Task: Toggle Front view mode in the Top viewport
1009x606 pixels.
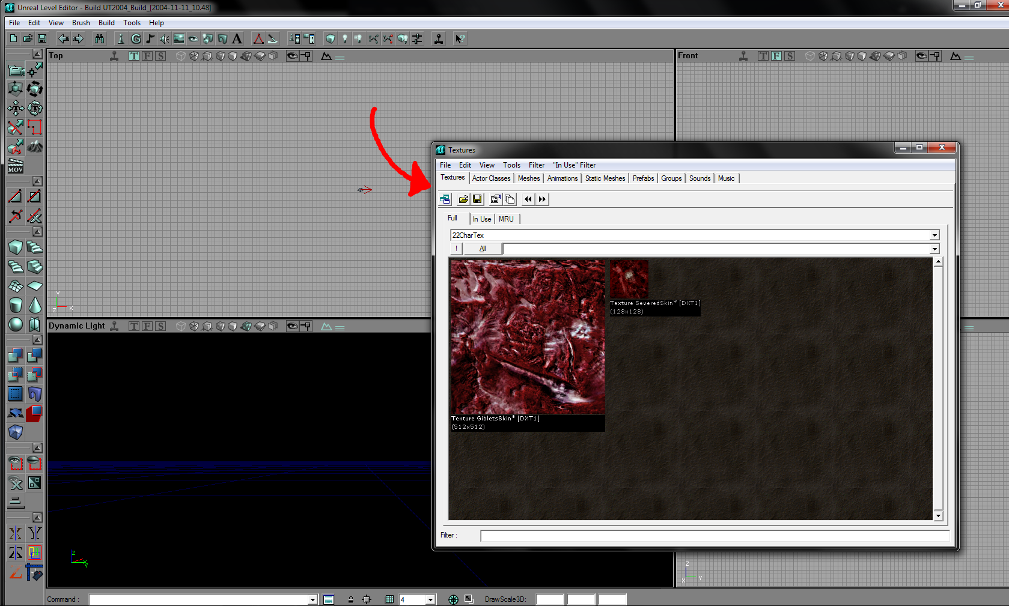Action: [x=147, y=56]
